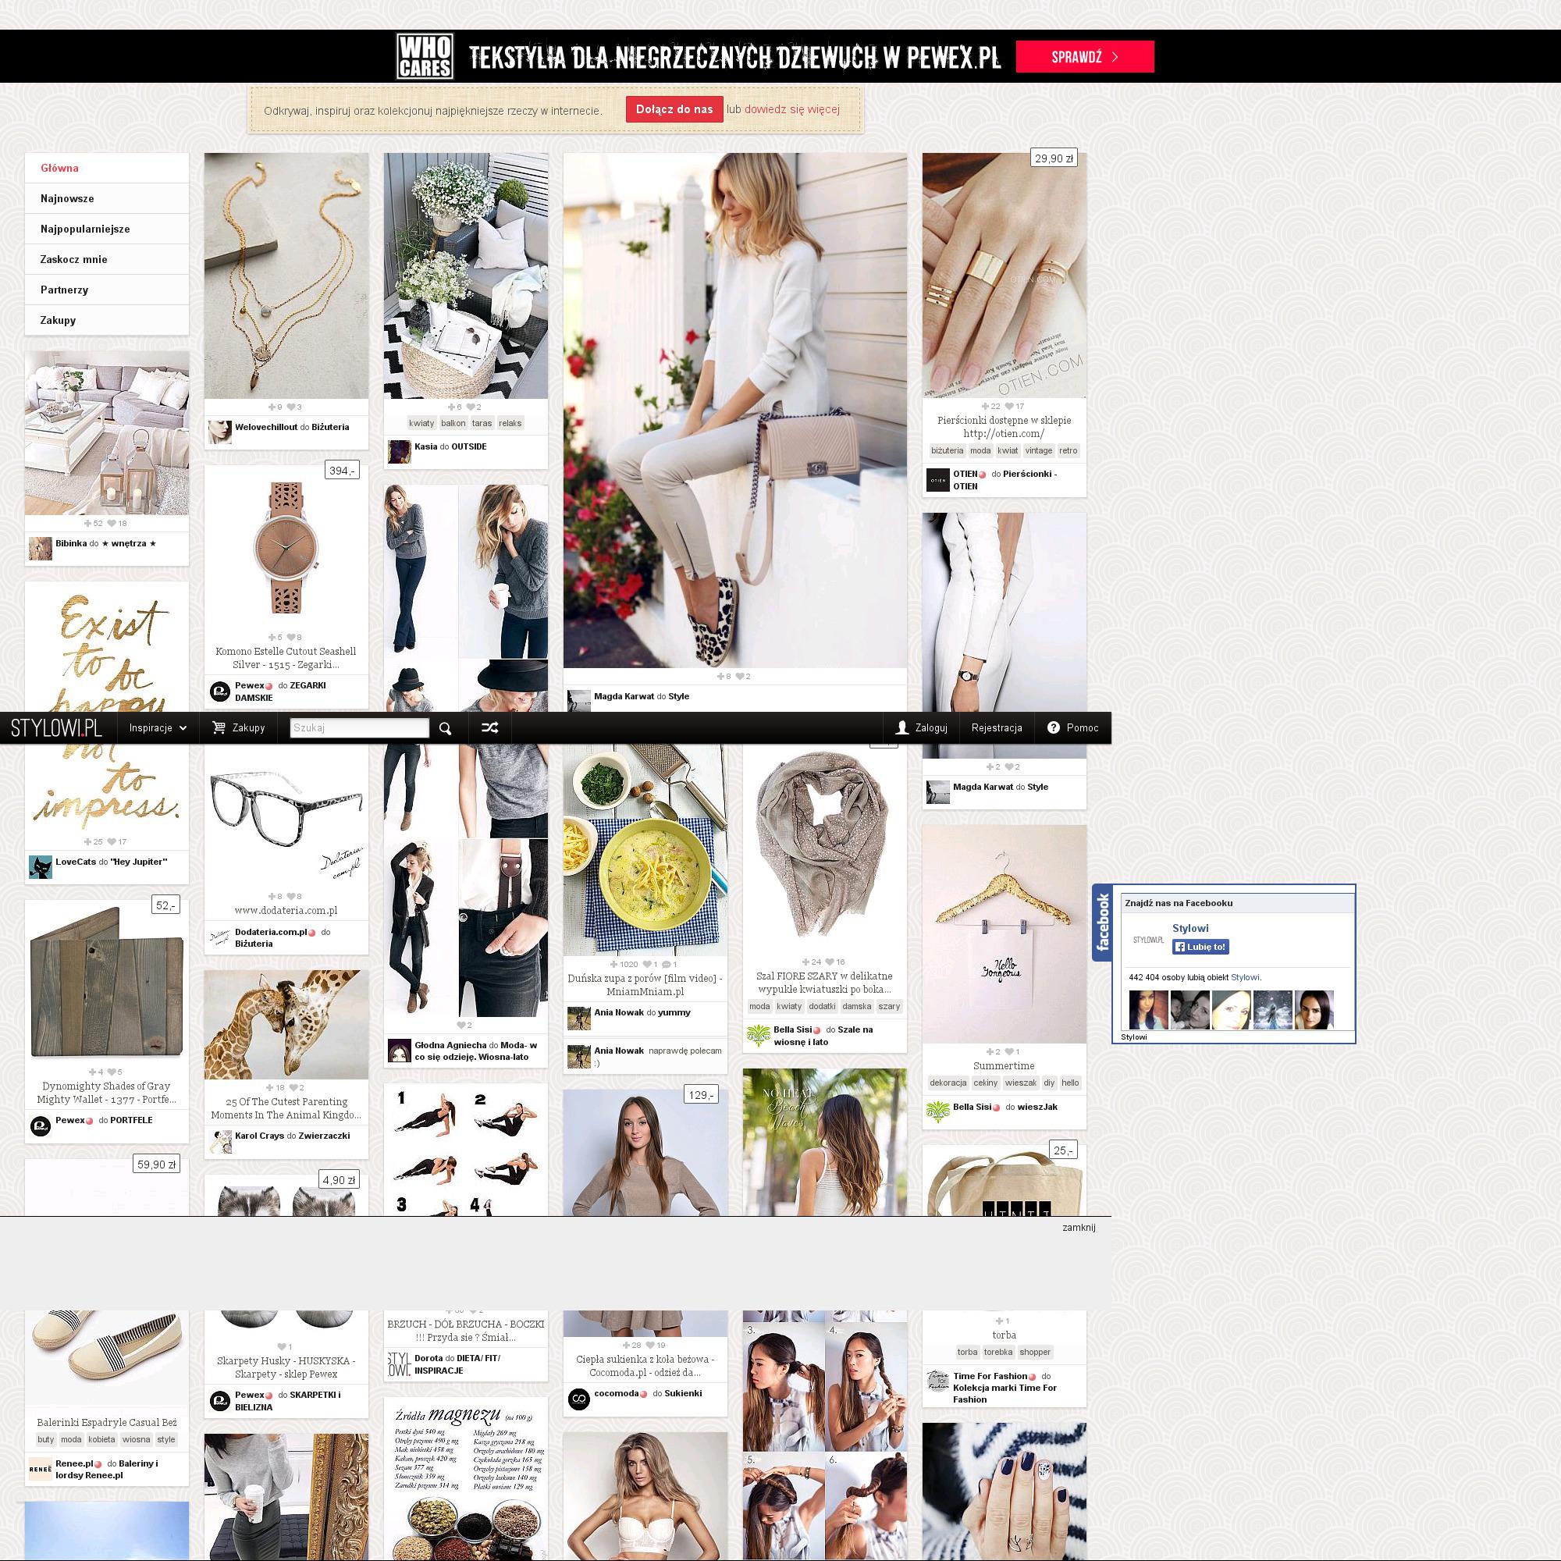Open the blue vertical facebook tab

1102,923
